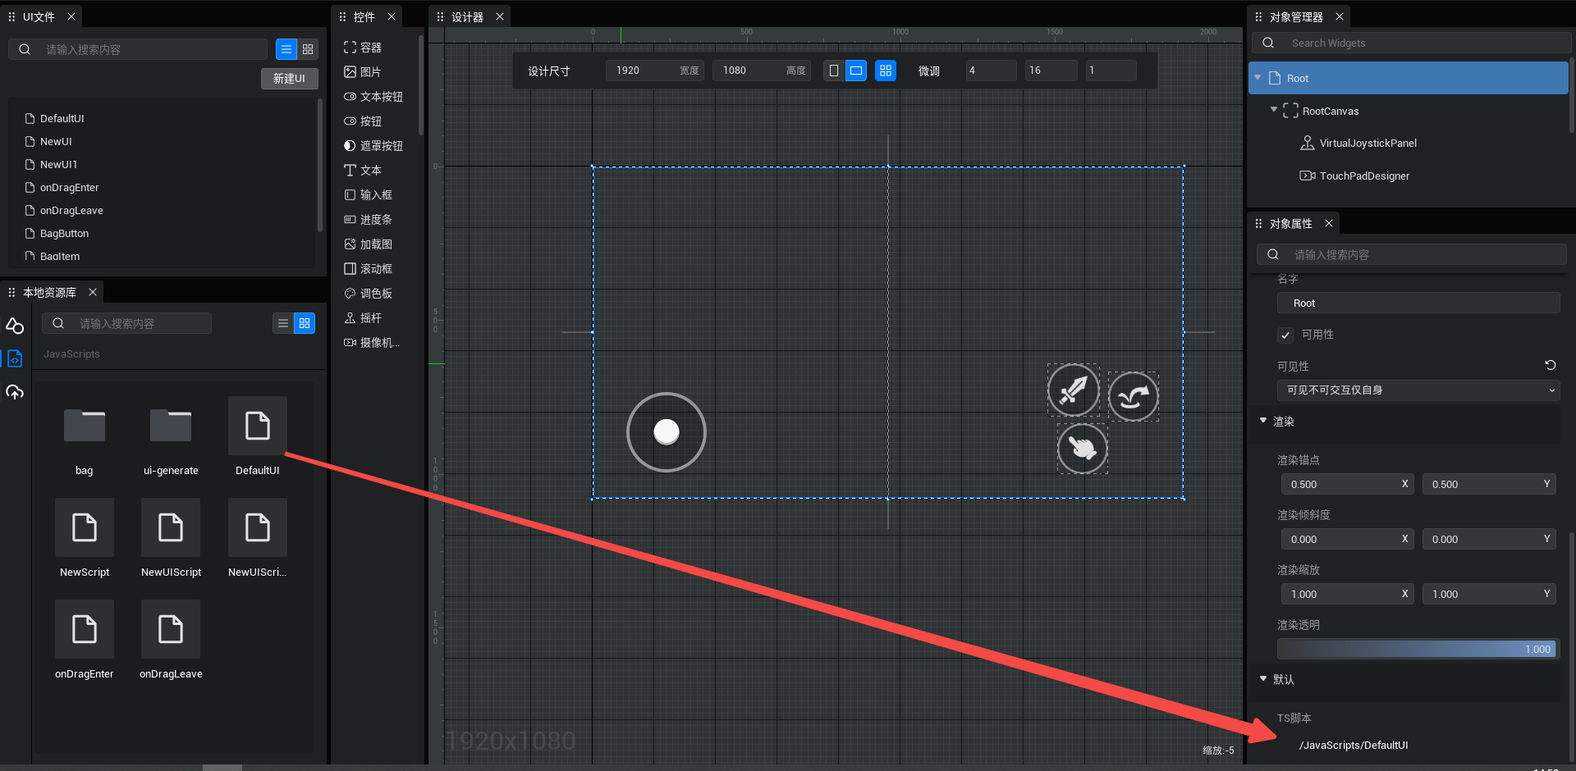Toggle the 可用性 checkbox

1285,335
